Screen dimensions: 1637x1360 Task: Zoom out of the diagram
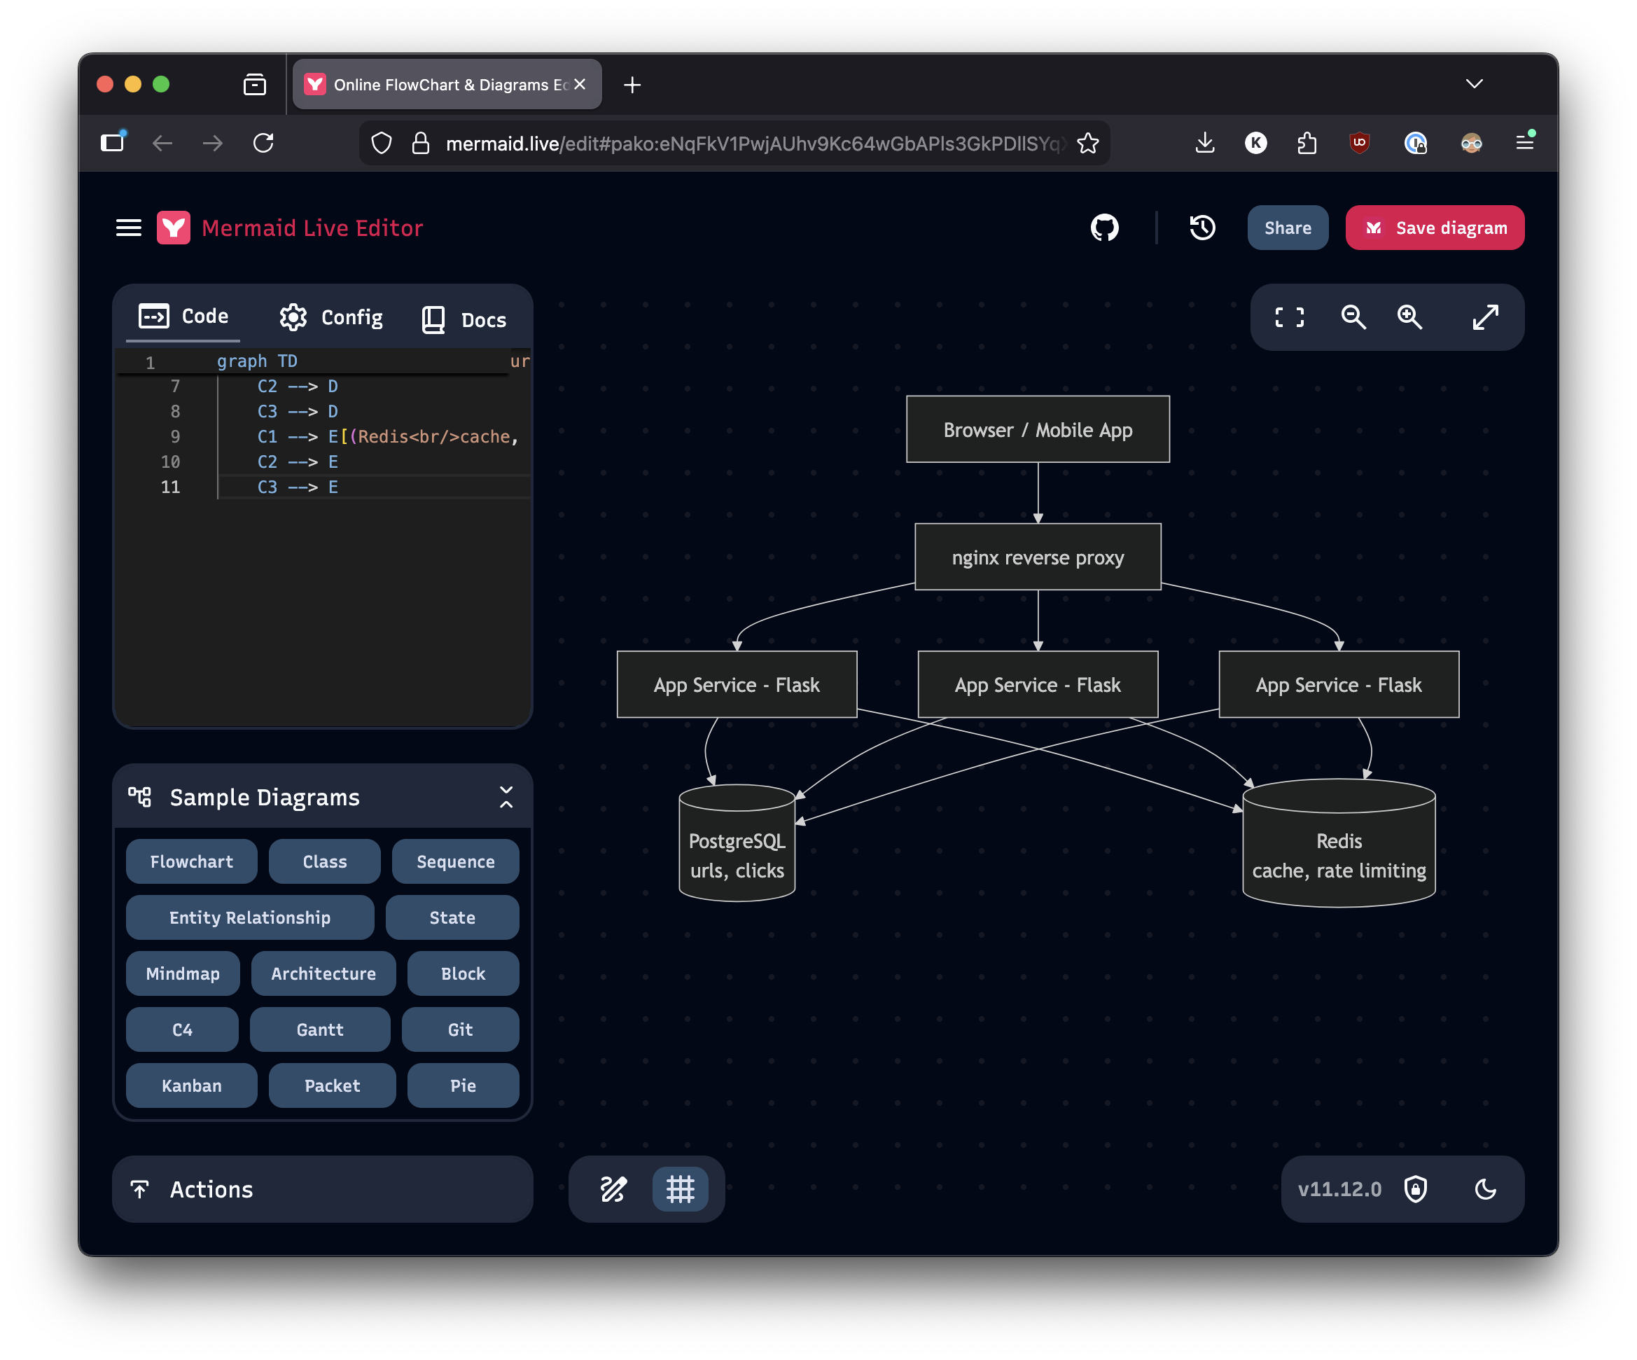[1353, 317]
